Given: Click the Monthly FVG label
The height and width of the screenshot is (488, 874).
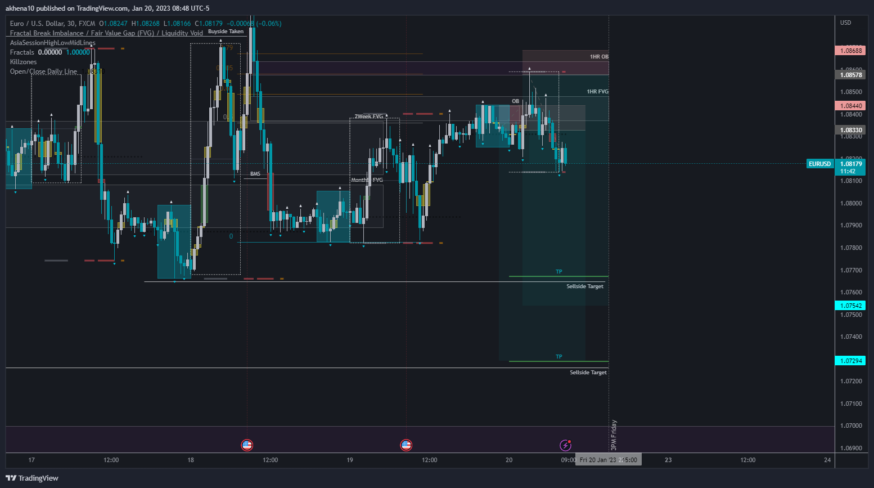Looking at the screenshot, I should point(367,180).
